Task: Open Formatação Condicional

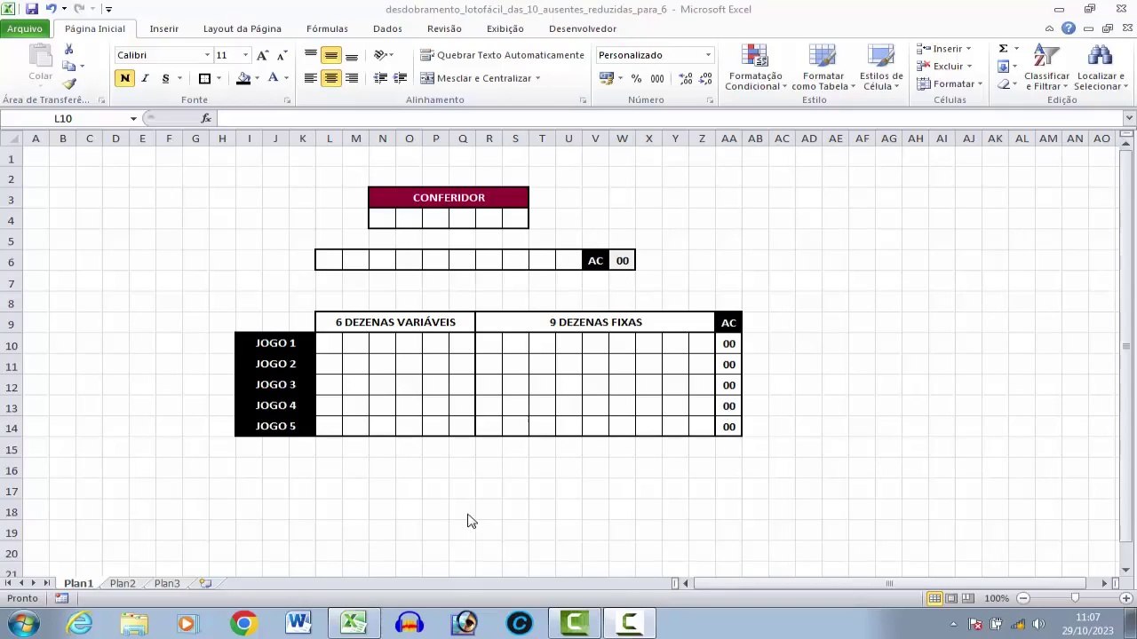Action: point(754,67)
